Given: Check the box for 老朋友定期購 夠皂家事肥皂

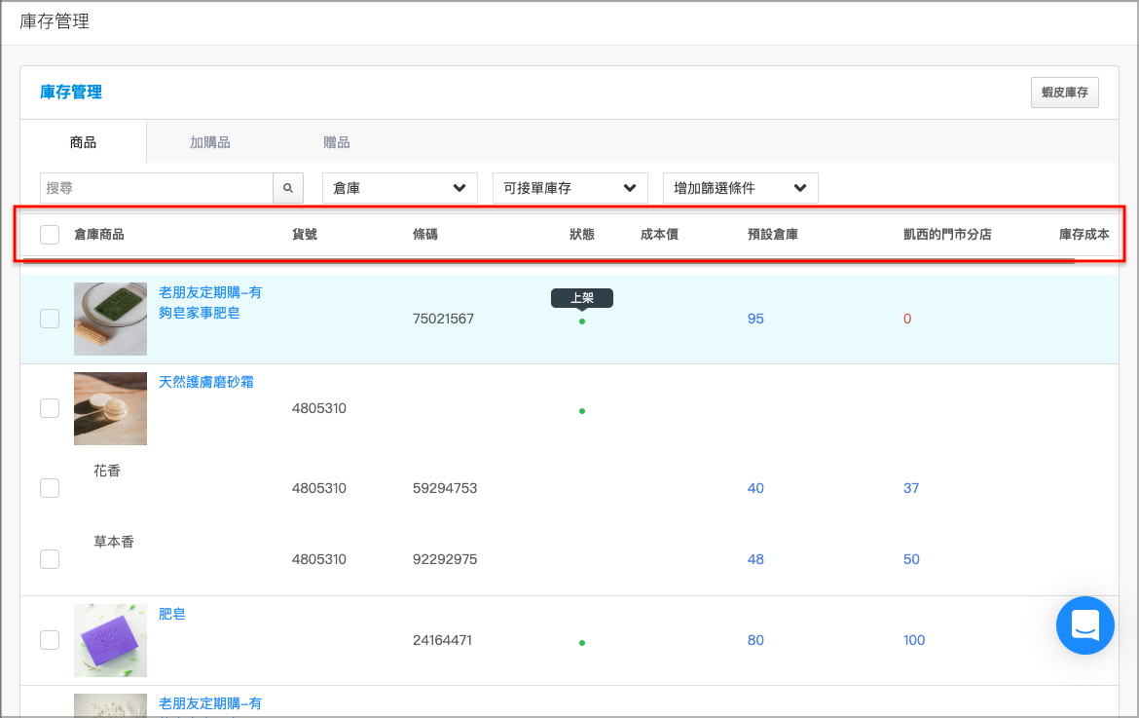Looking at the screenshot, I should coord(50,319).
